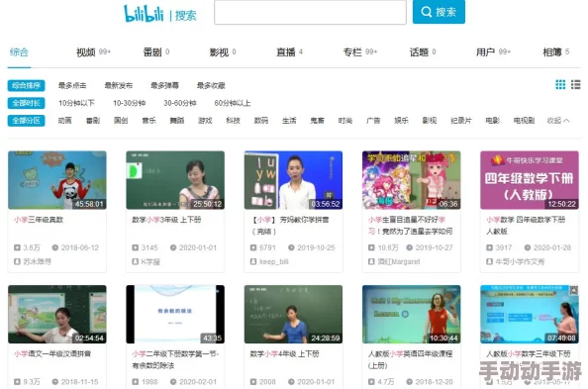Image resolution: width=588 pixels, height=389 pixels.
Task: Filter by 舞蹈 category
Action: (177, 121)
